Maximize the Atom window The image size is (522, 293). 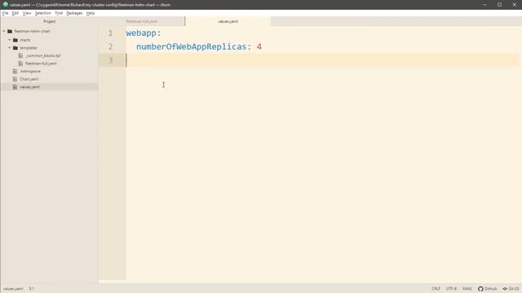(x=499, y=5)
